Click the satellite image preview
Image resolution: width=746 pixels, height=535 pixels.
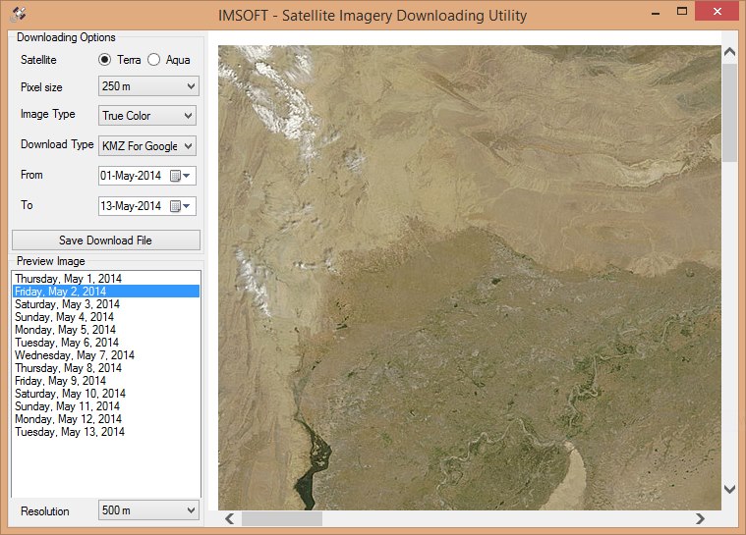(x=470, y=278)
